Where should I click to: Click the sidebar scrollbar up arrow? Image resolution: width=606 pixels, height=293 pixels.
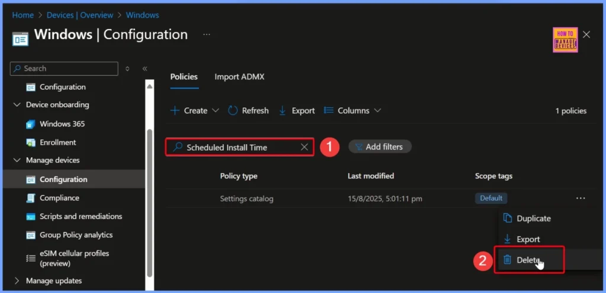tap(150, 86)
